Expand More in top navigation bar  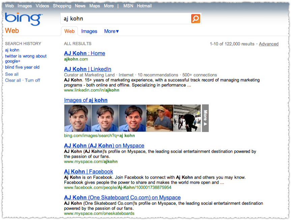pos(109,6)
